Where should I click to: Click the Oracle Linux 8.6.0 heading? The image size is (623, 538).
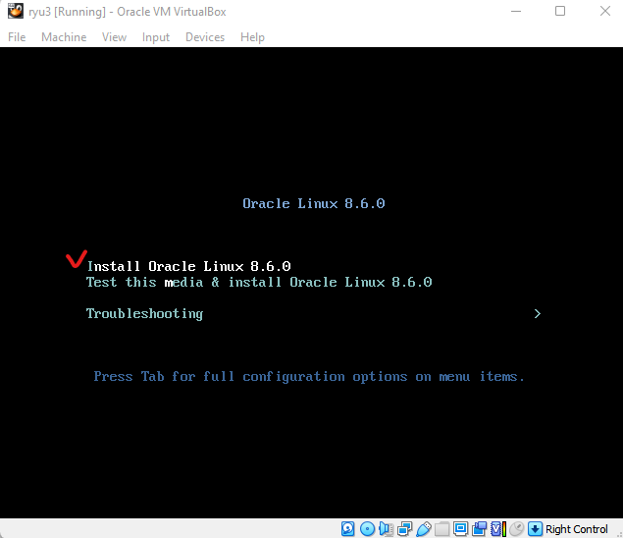(x=314, y=203)
